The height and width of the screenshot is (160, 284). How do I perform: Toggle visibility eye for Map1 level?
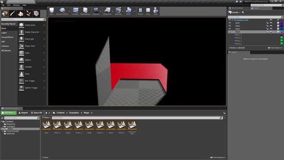[230, 23]
